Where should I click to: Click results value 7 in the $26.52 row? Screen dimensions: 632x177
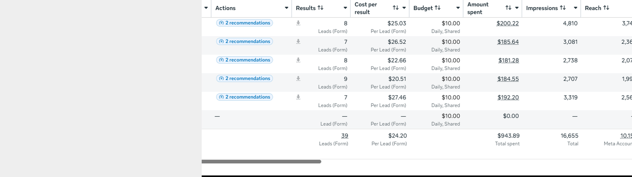click(x=345, y=42)
